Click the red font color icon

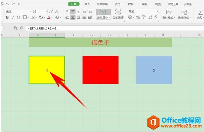[x=49, y=17]
